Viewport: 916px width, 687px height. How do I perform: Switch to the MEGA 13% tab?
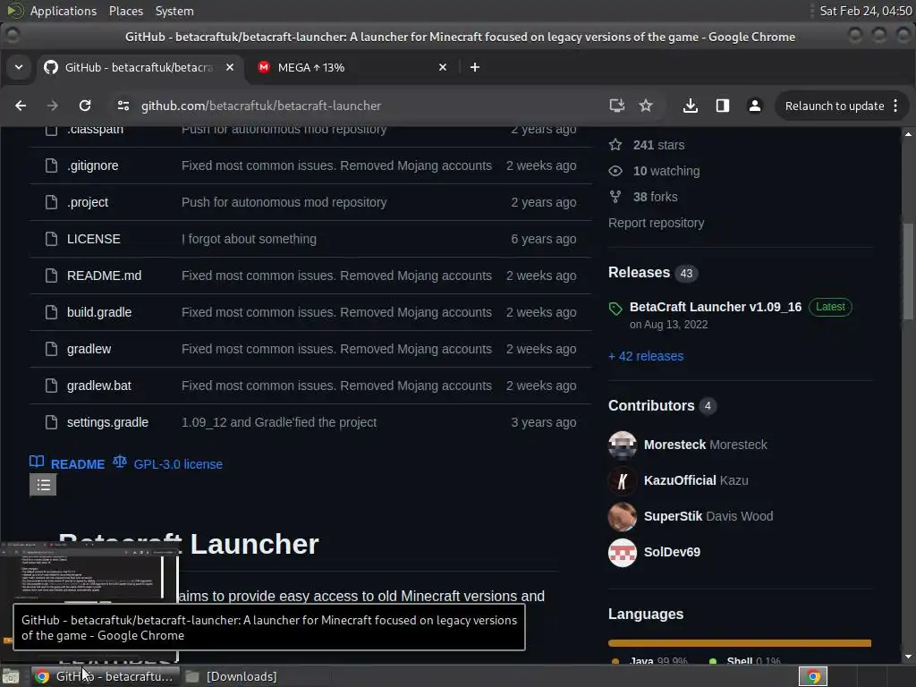pyautogui.click(x=352, y=68)
